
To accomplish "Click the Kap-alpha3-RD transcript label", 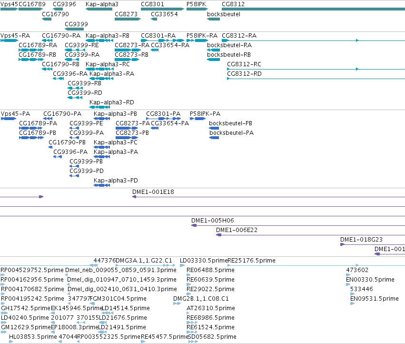I will pos(112,102).
